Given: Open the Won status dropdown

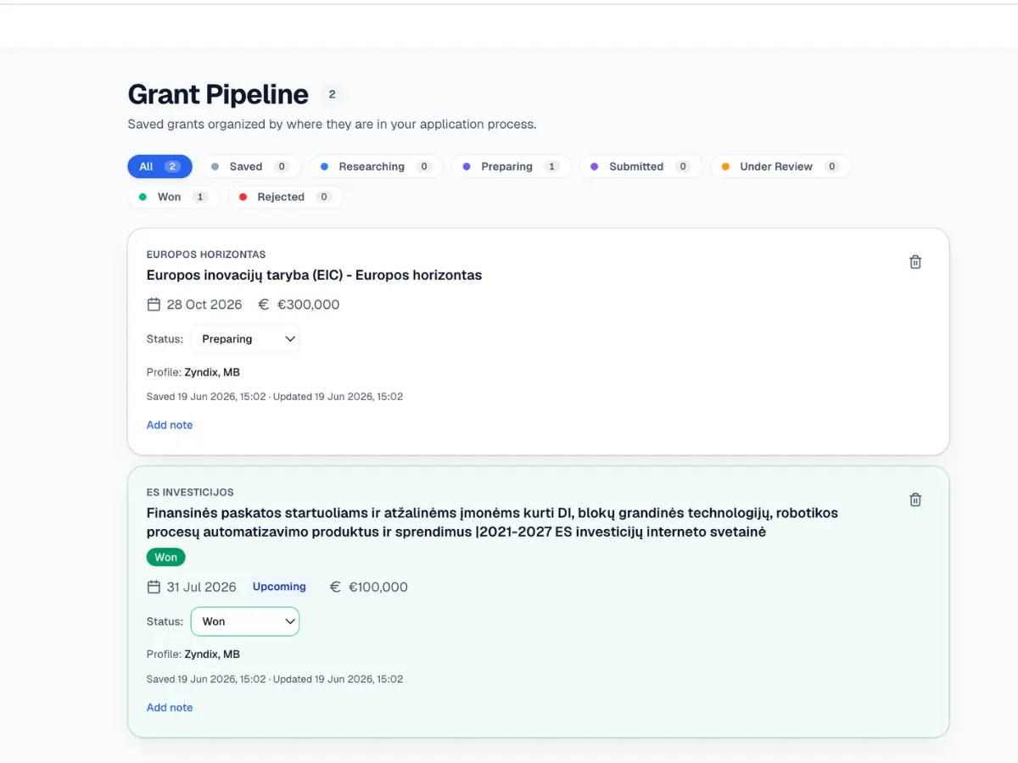Looking at the screenshot, I should pos(245,621).
